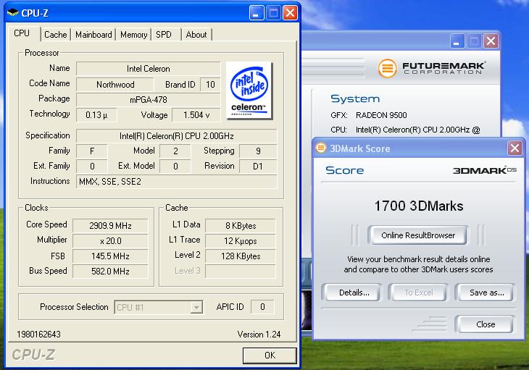Click the 'Version 1.24' text in CPU-Z
Viewport: 529px width, 370px height.
click(259, 335)
